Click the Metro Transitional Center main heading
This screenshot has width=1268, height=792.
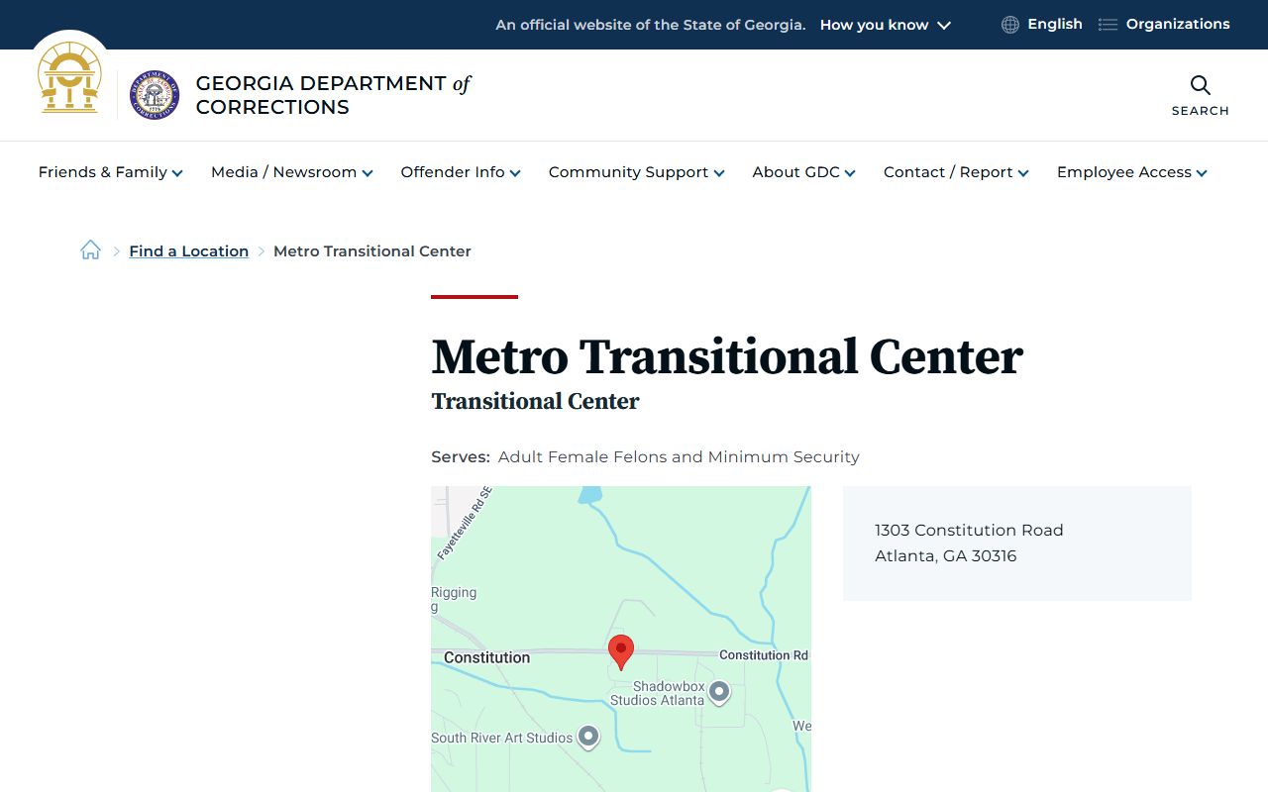pyautogui.click(x=727, y=356)
